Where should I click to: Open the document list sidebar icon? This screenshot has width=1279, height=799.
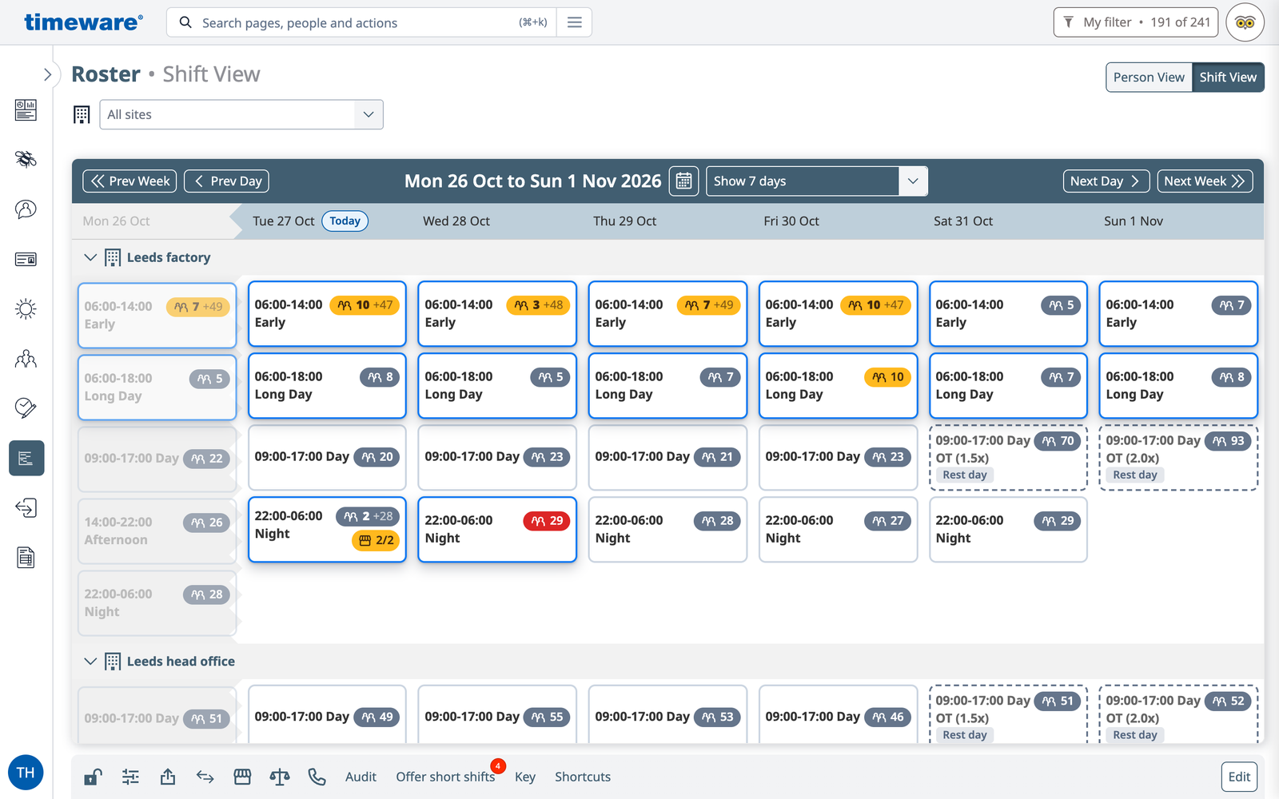point(26,558)
